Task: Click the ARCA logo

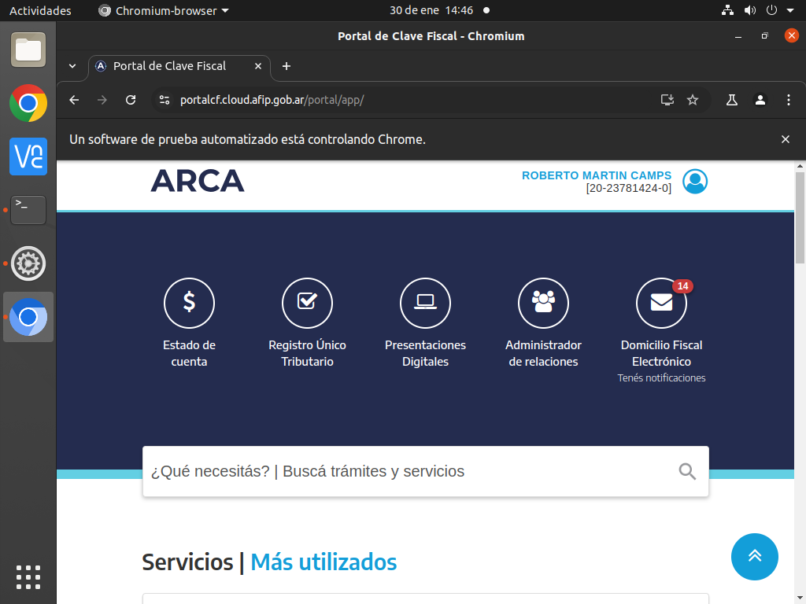Action: point(198,181)
